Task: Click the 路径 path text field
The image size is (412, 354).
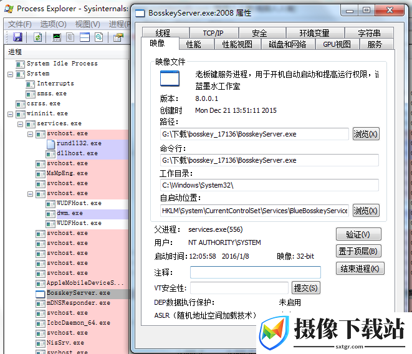Action: tap(254, 134)
